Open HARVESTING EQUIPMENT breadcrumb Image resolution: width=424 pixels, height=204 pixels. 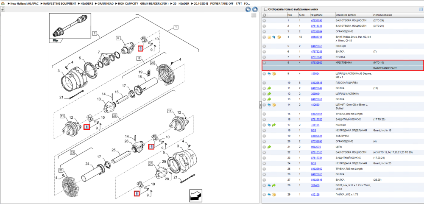coord(60,4)
